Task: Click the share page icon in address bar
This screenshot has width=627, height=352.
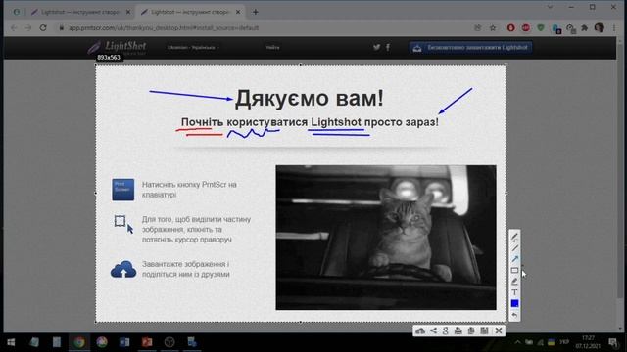Action: coord(477,28)
